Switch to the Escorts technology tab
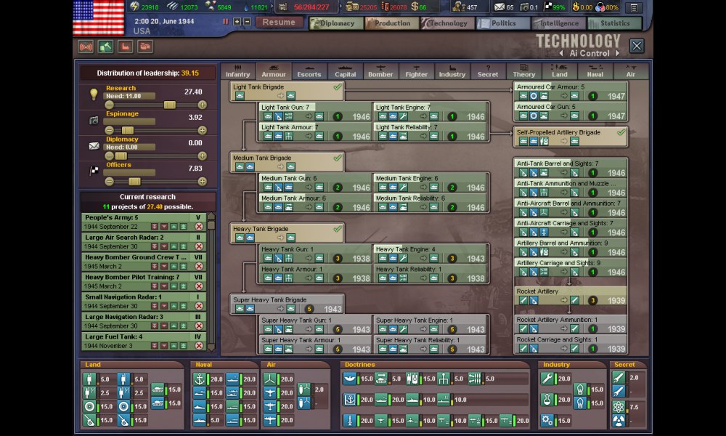726x436 pixels. (309, 71)
